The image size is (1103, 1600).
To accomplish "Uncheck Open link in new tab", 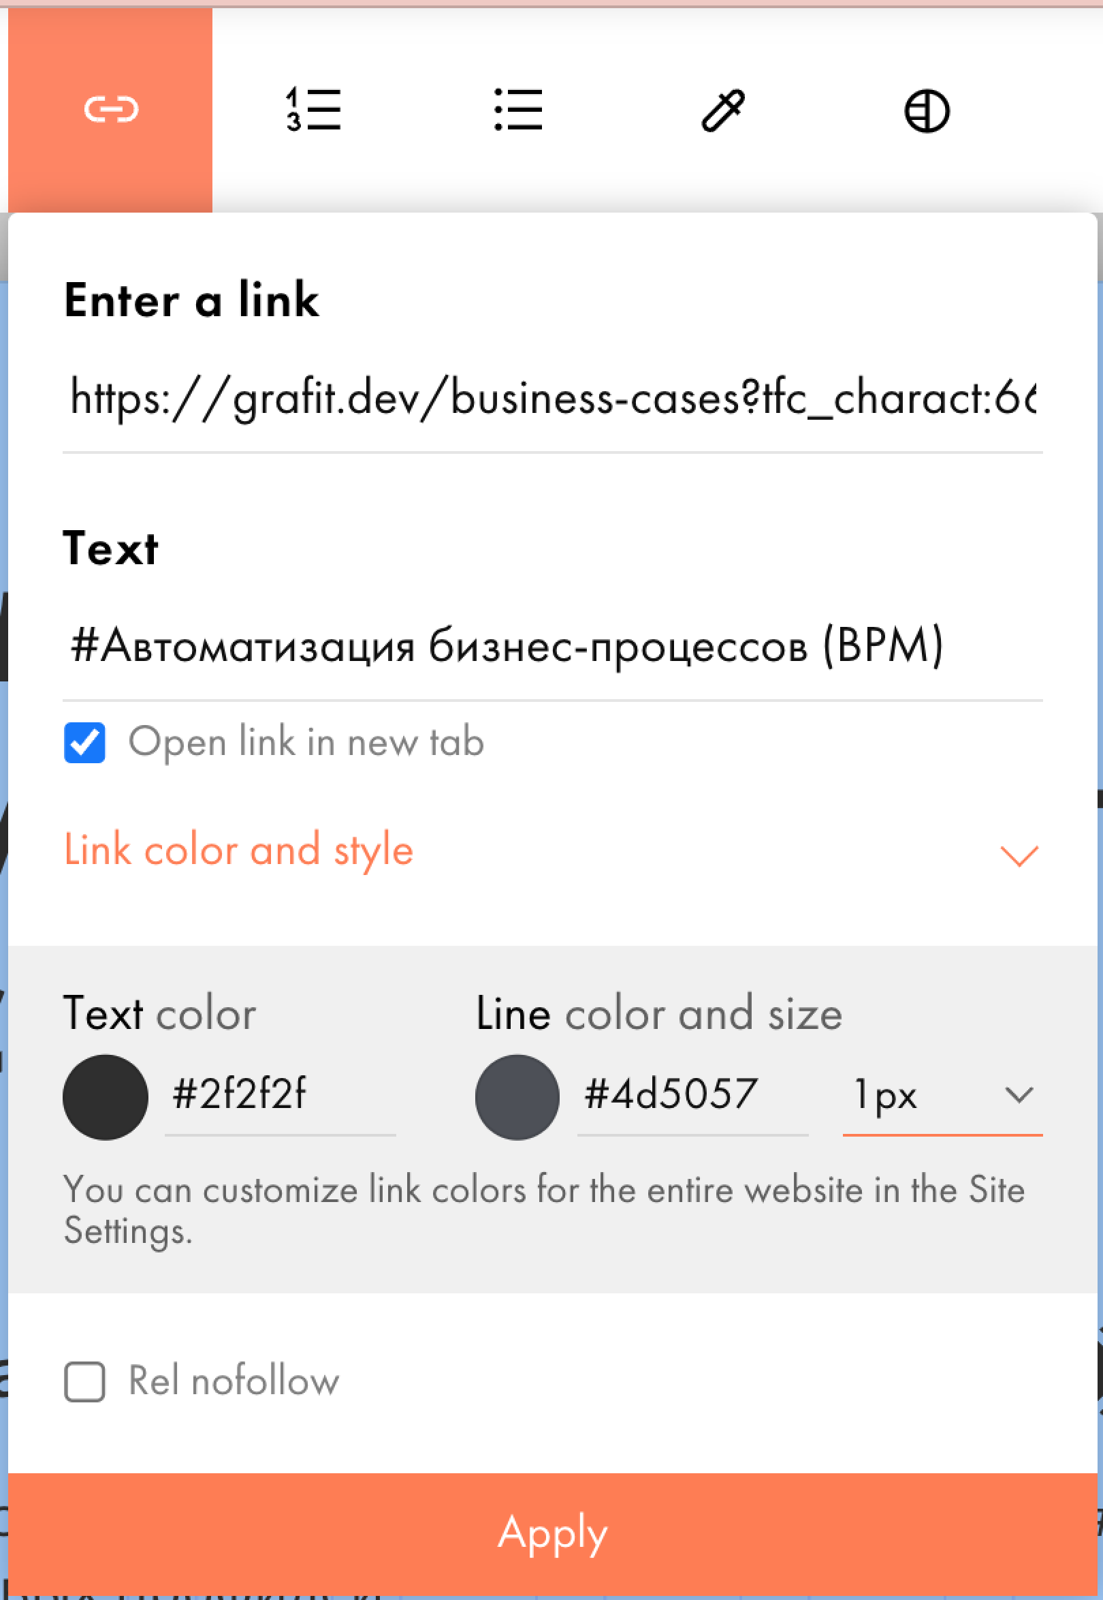I will click(84, 742).
